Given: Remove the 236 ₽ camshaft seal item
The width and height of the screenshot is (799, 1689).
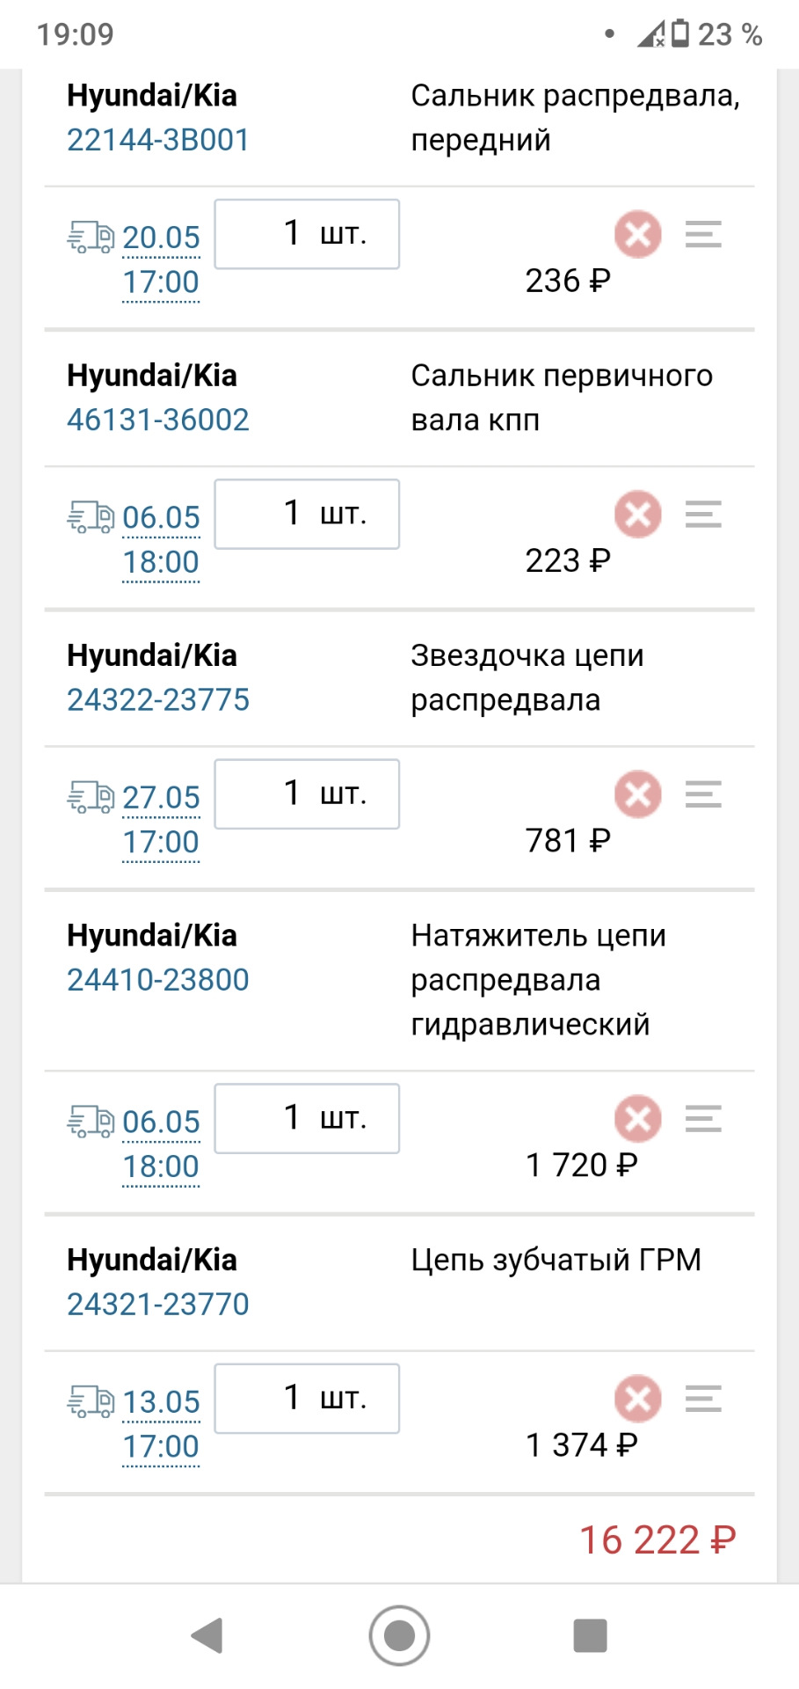Looking at the screenshot, I should click(637, 234).
